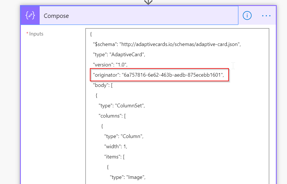This screenshot has height=184, width=287.
Task: Click the Compose action curly-brace icon
Action: (30, 16)
